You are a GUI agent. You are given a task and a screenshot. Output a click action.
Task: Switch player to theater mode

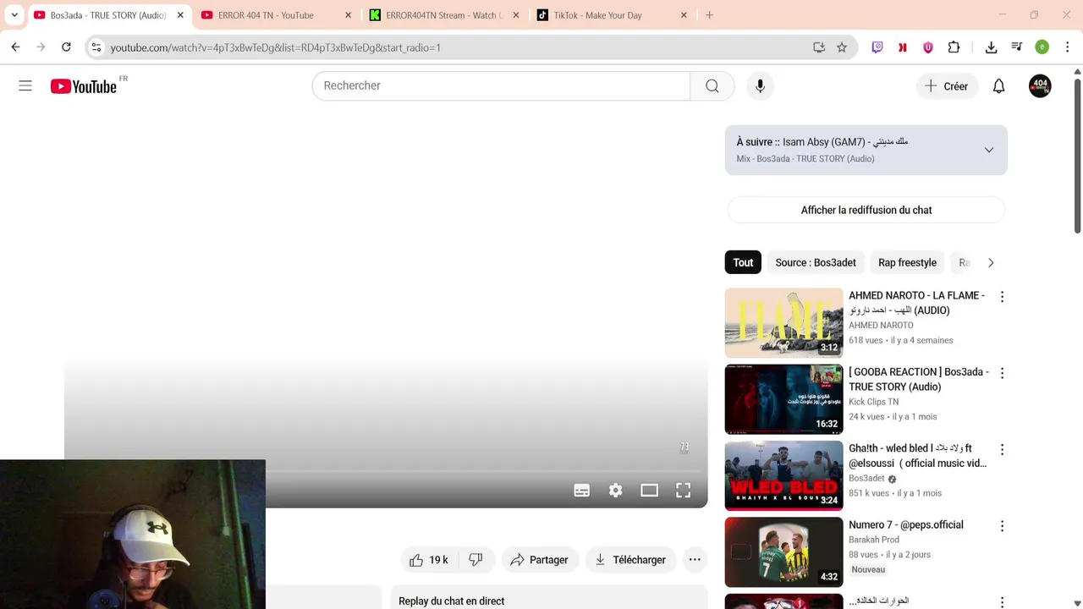(x=649, y=491)
